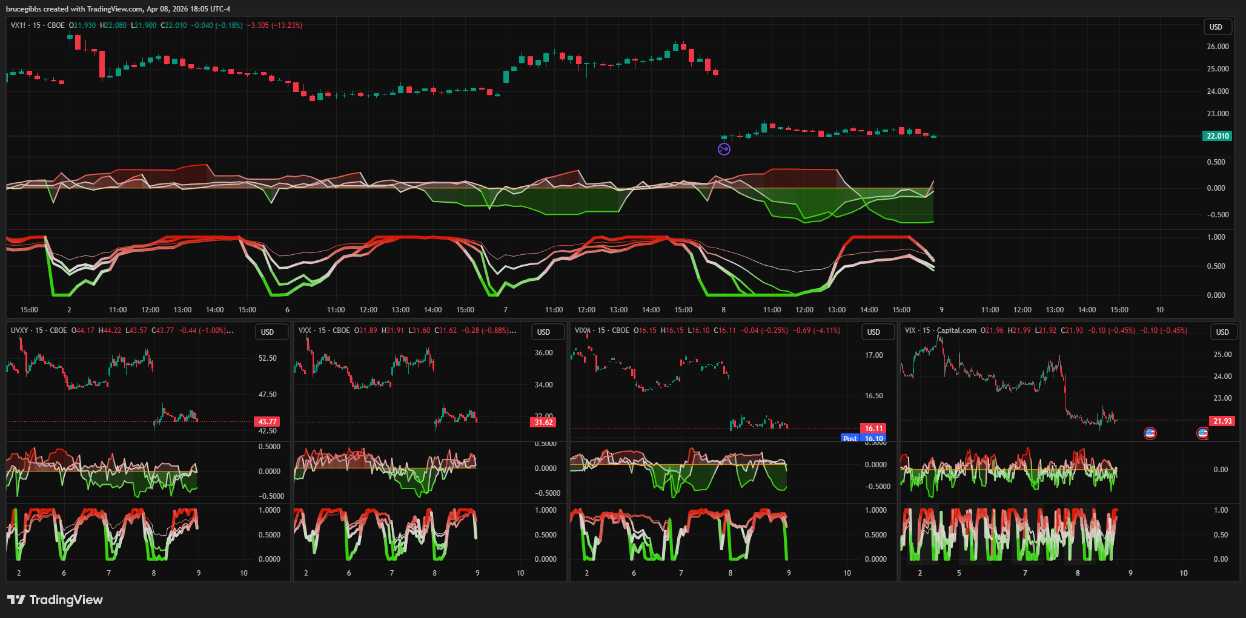Screen dimensions: 1246x618
Task: Click the VIX Capital.com symbol title
Action: tap(940, 330)
